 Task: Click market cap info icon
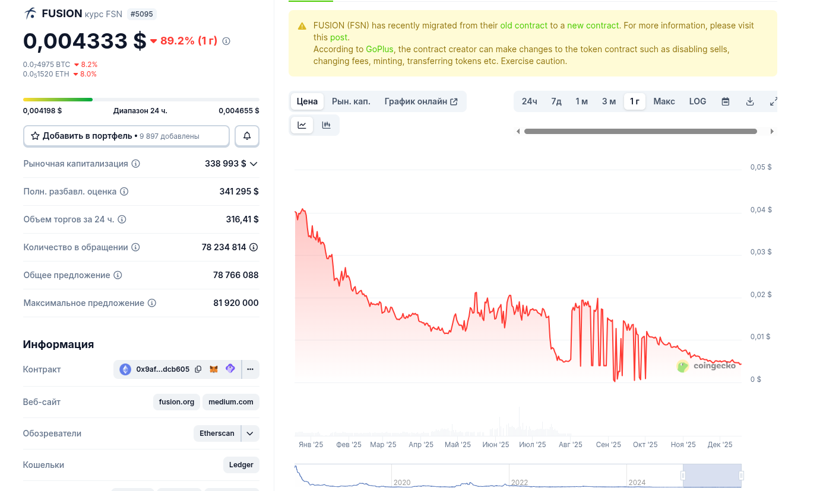pos(136,164)
